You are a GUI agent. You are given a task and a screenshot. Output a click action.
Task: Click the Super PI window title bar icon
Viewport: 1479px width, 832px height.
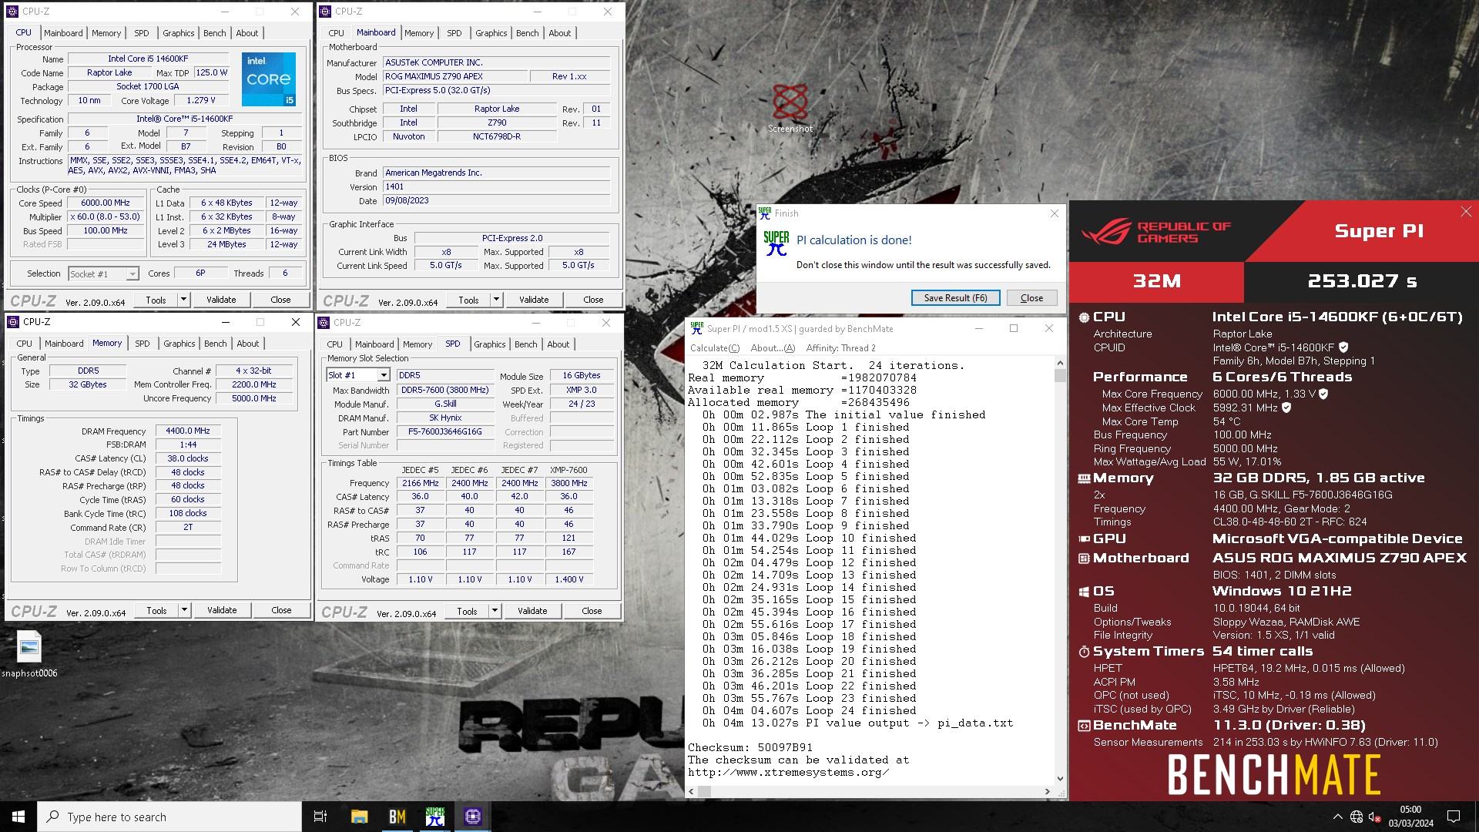click(697, 328)
